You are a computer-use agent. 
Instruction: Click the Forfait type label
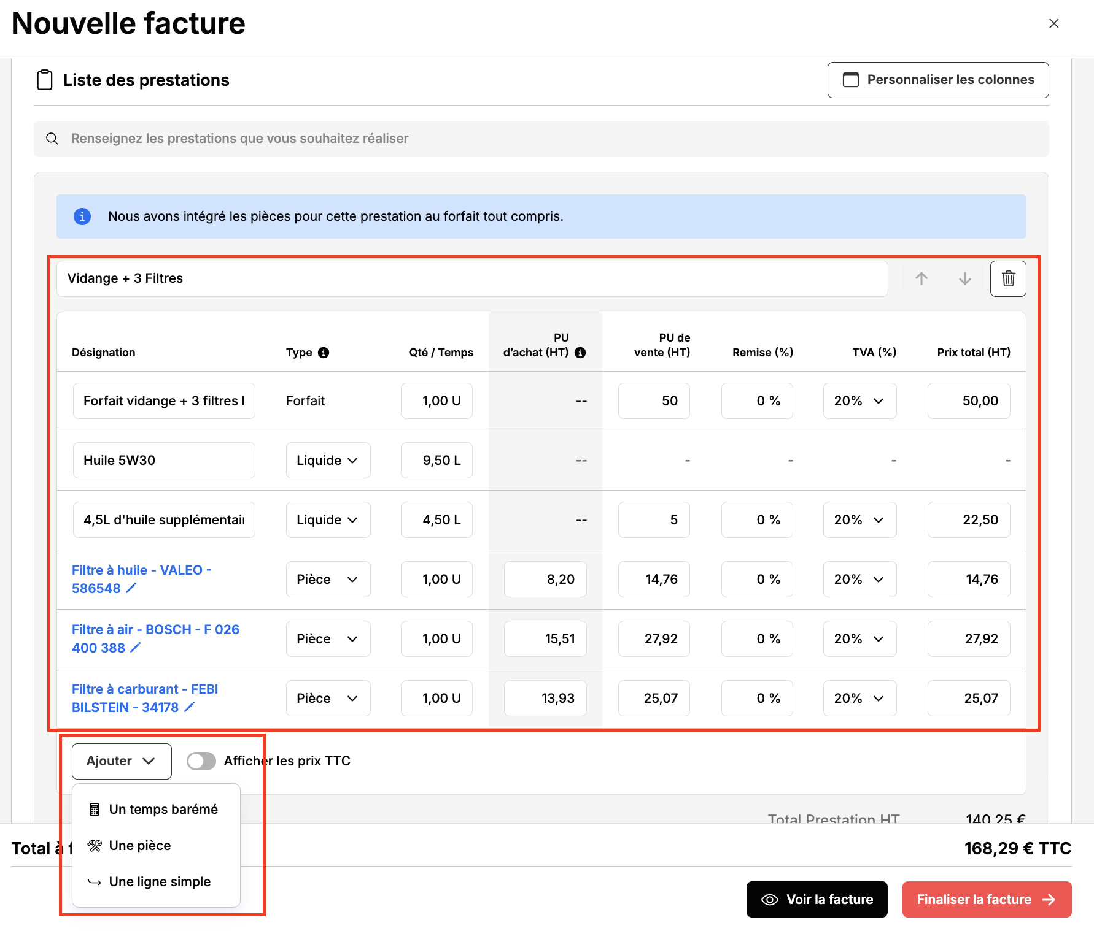pos(305,401)
